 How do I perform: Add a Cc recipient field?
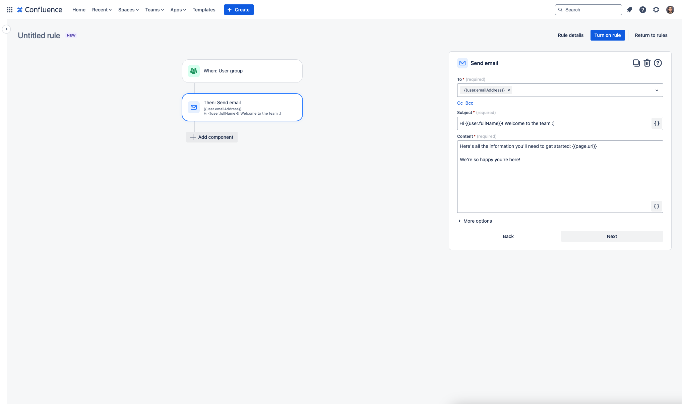point(459,103)
